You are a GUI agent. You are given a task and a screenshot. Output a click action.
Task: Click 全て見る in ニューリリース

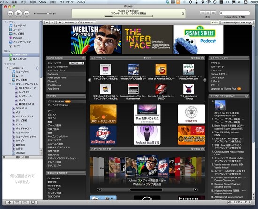pos(197,58)
